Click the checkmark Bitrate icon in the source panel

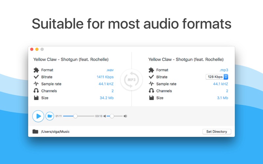coord(36,77)
